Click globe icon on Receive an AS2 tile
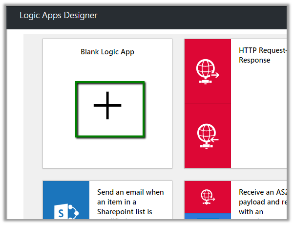The height and width of the screenshot is (225, 293). tap(208, 197)
